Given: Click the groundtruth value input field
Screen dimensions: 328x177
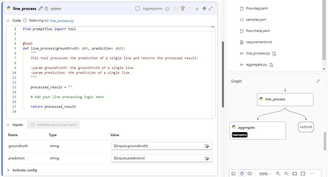Looking at the screenshot, I should (162, 146).
